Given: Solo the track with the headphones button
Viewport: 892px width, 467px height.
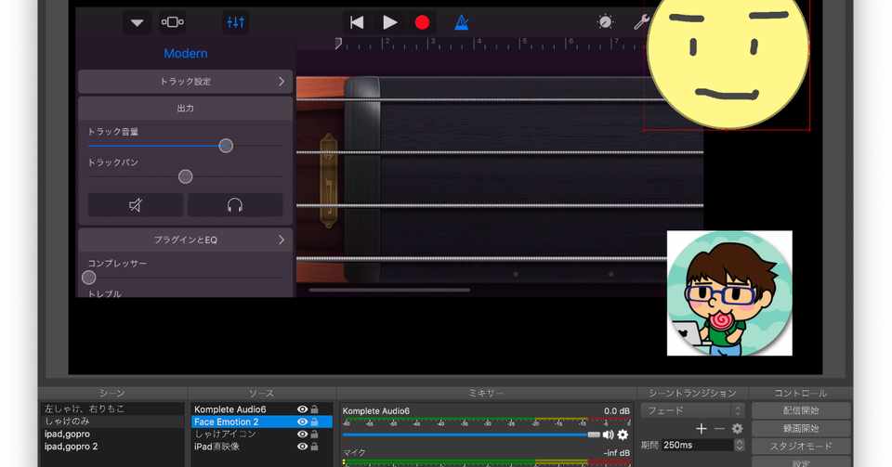Looking at the screenshot, I should tap(235, 205).
